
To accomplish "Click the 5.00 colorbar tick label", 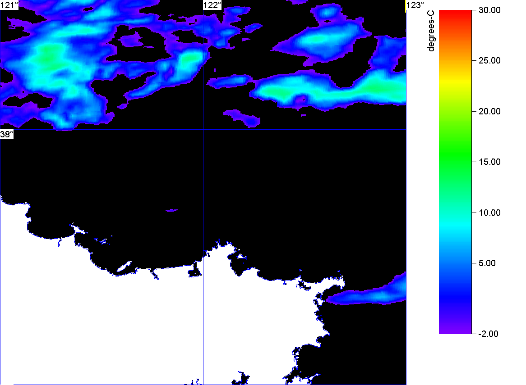I will (x=487, y=263).
